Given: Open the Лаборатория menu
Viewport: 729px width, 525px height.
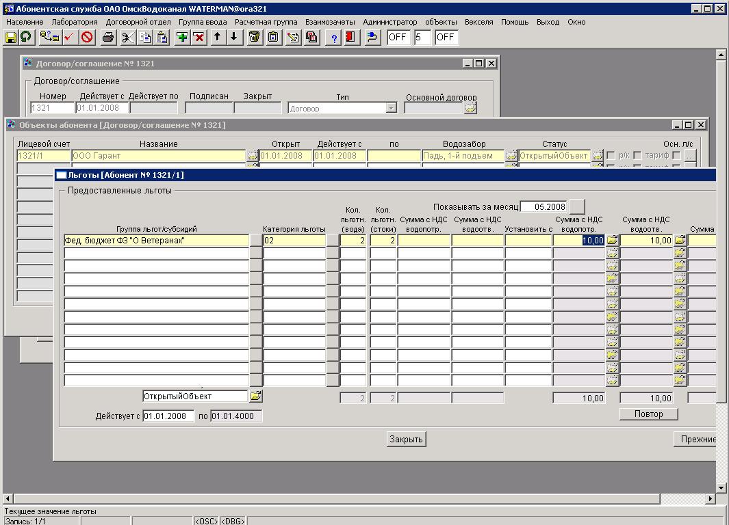Looking at the screenshot, I should pos(75,22).
